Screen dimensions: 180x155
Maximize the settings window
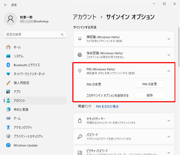pyautogui.click(x=164, y=4)
